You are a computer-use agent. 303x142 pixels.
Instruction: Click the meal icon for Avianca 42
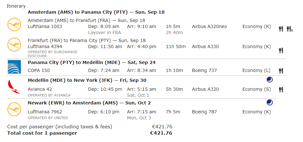281,89
